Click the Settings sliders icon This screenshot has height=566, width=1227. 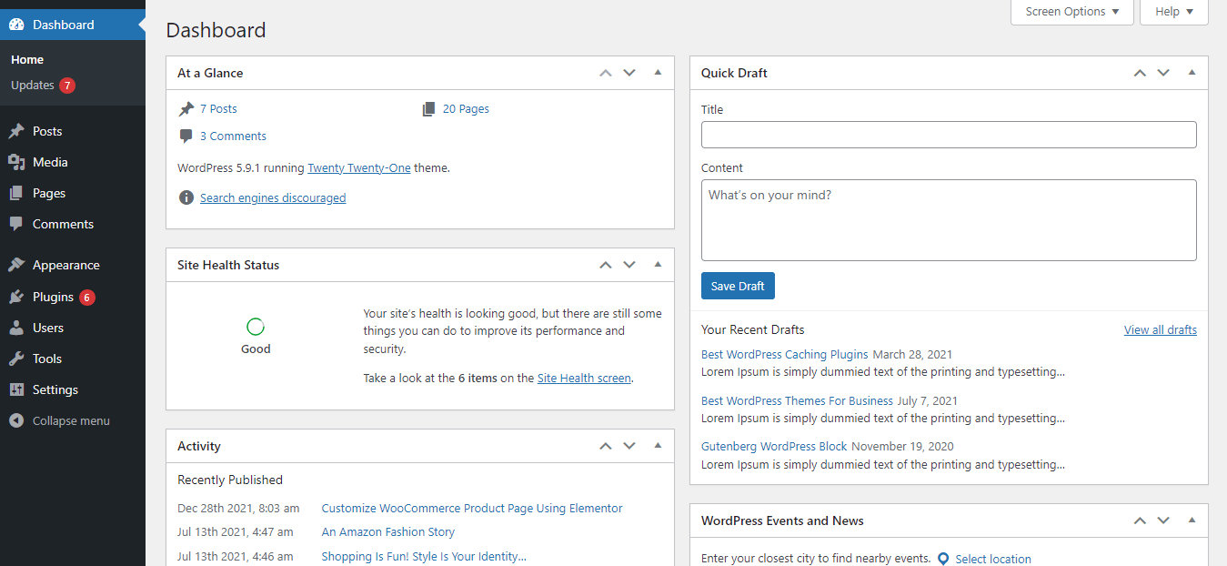pos(16,389)
